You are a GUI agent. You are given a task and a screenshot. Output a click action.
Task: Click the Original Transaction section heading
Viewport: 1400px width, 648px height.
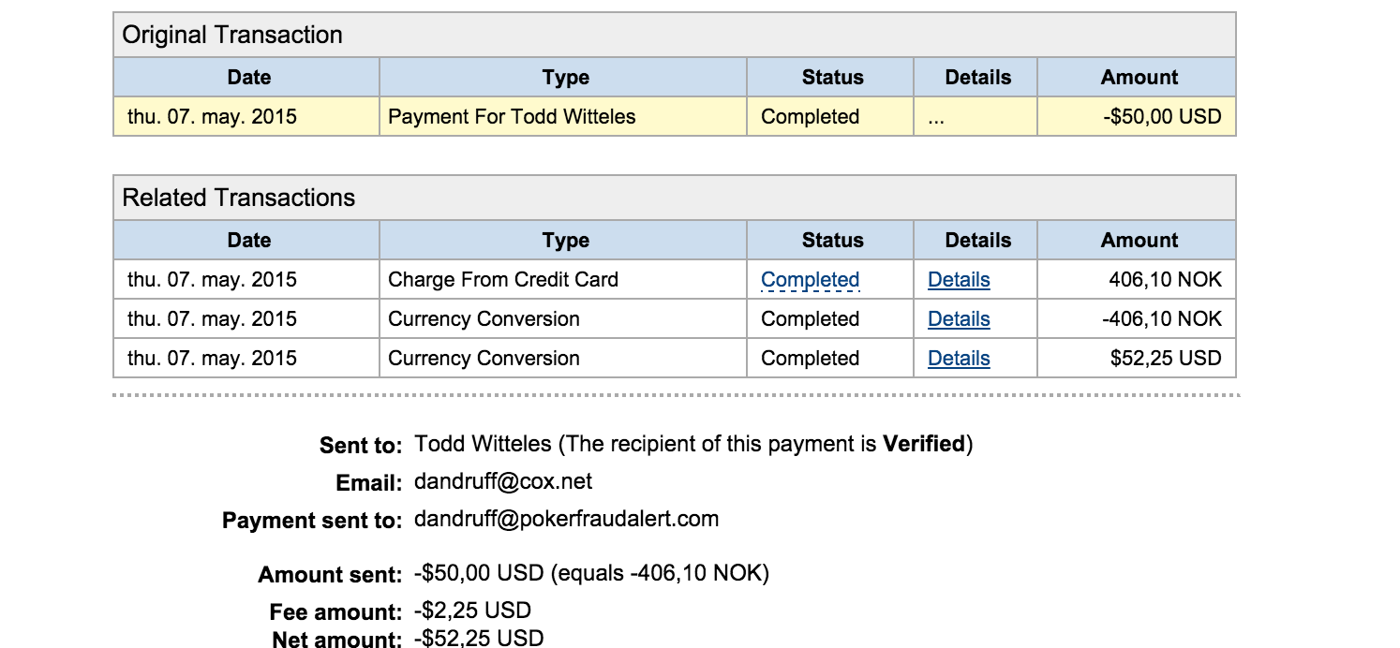pos(232,36)
